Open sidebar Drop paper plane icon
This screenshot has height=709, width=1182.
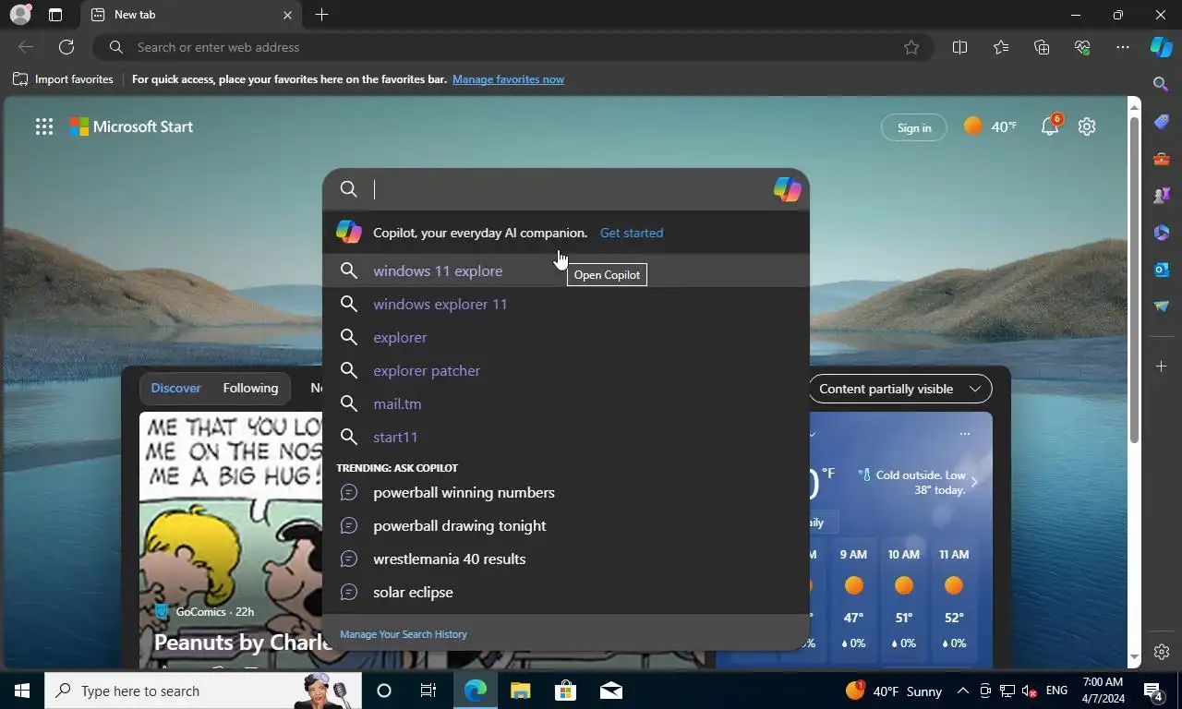pyautogui.click(x=1162, y=306)
